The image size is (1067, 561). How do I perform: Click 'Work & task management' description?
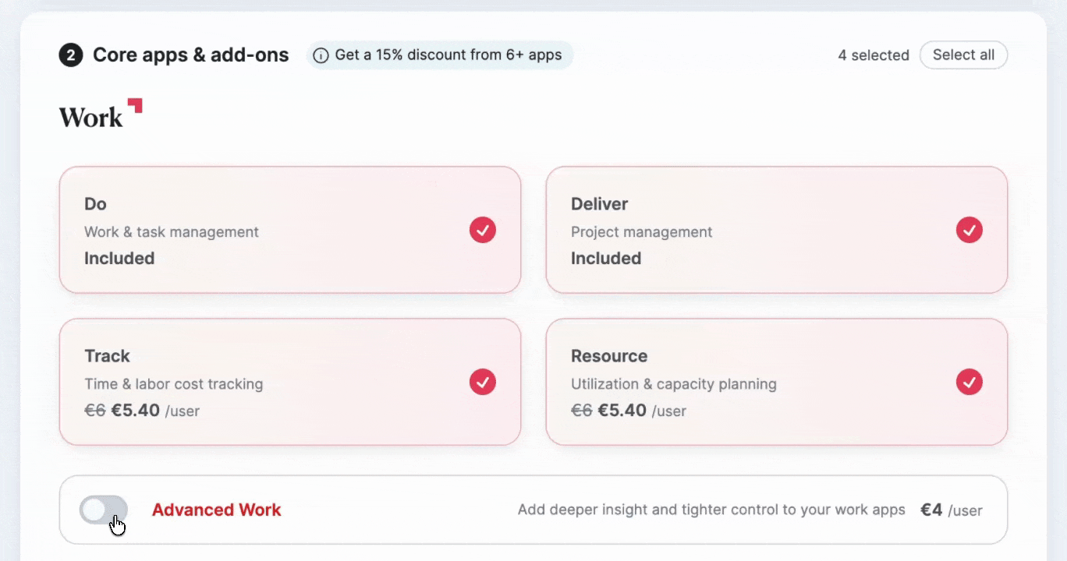pyautogui.click(x=172, y=232)
